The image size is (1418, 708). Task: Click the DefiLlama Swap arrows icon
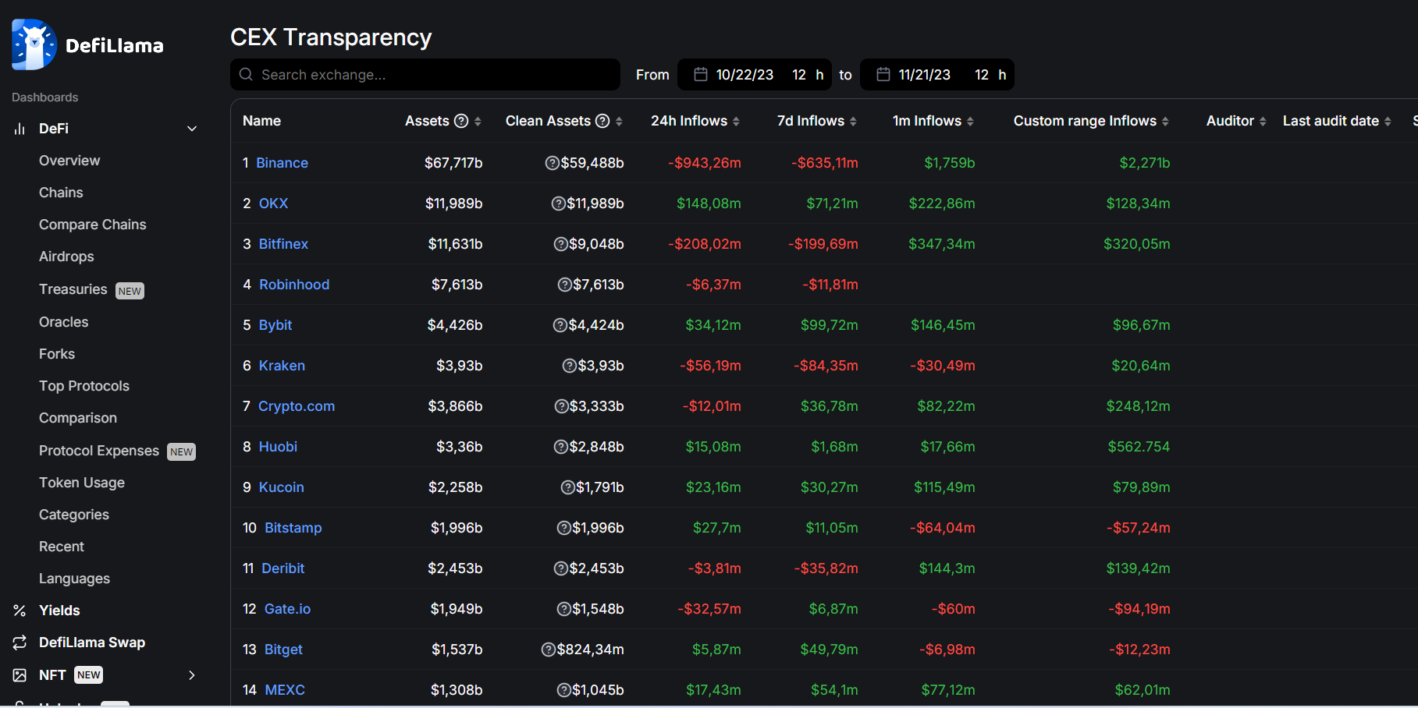(x=20, y=643)
